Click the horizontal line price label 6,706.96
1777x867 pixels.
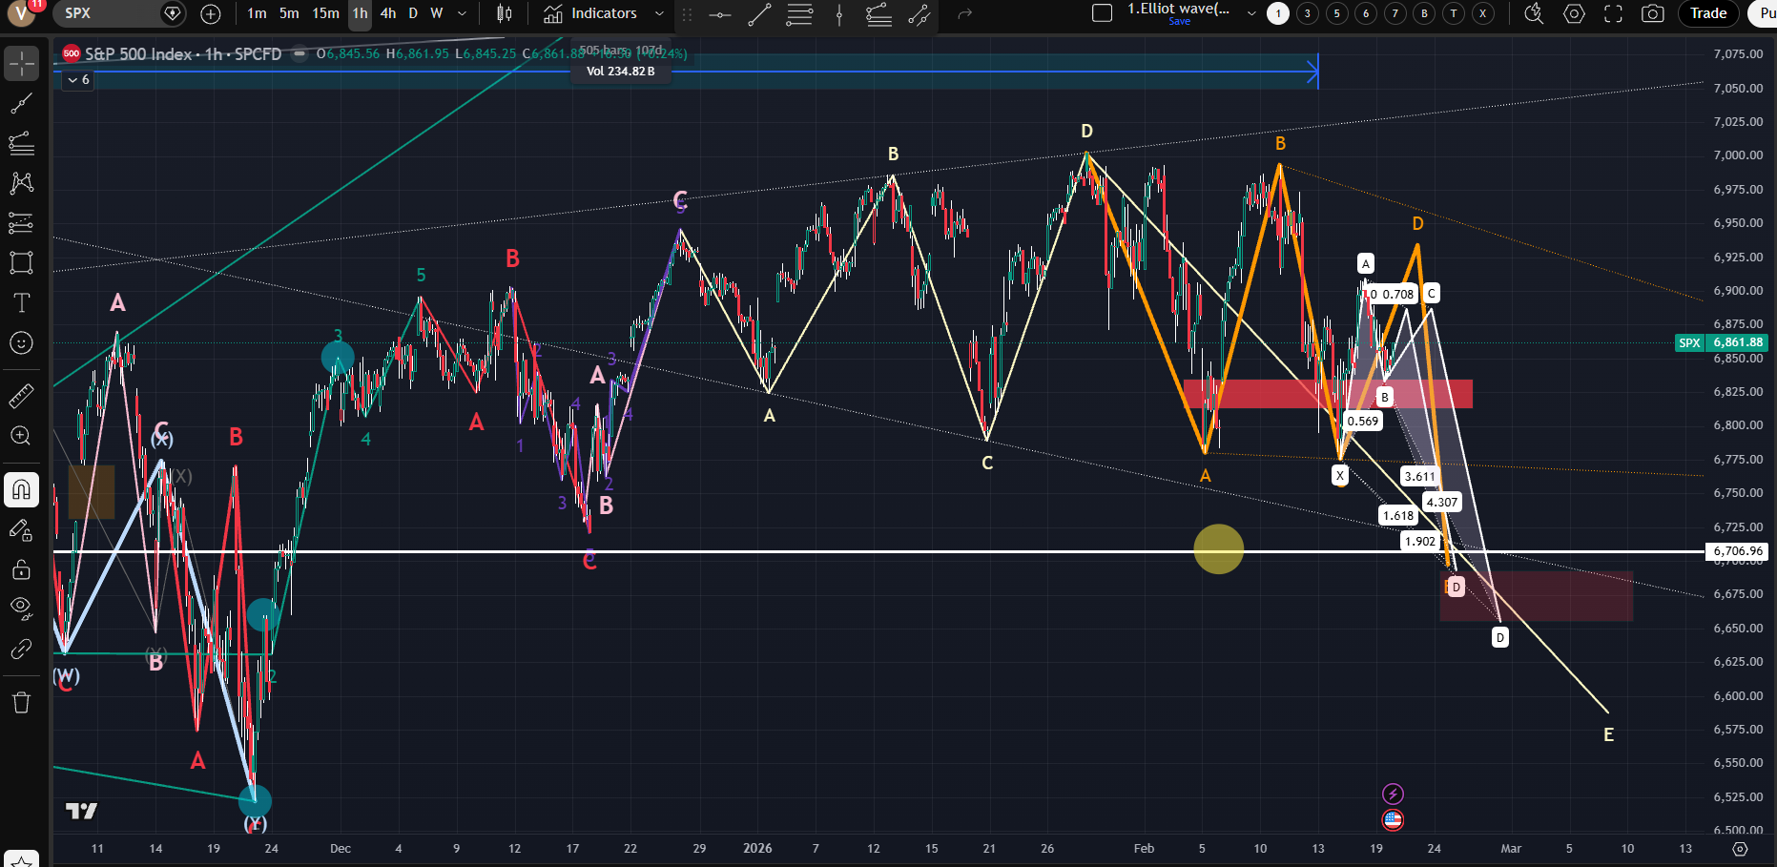pos(1737,551)
